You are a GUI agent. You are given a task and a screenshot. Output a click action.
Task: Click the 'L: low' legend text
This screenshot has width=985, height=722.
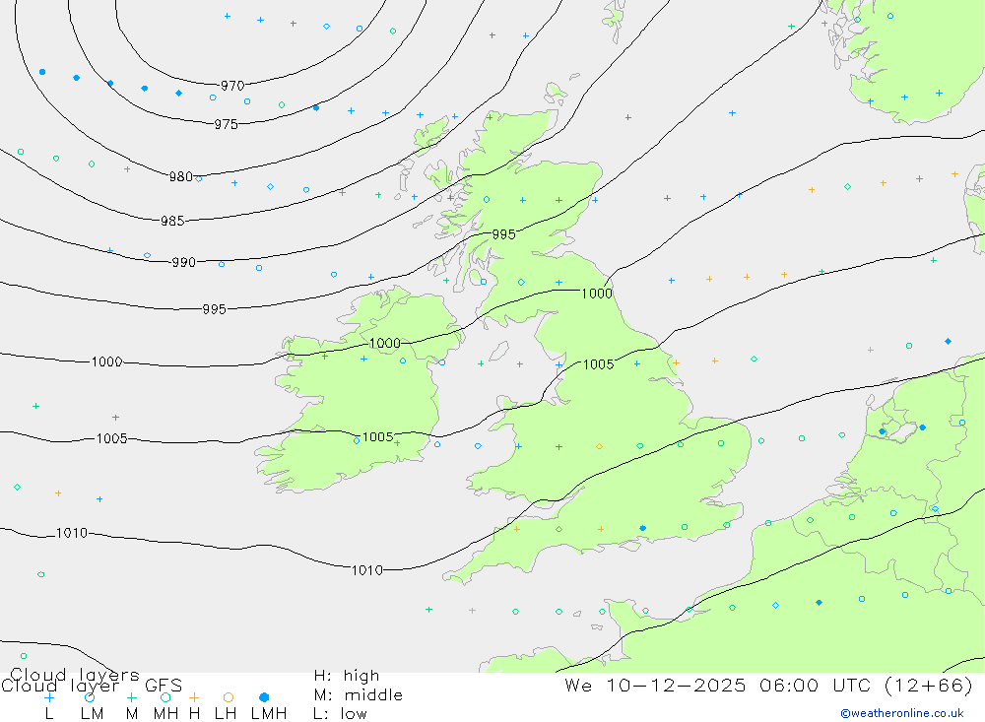pyautogui.click(x=340, y=714)
